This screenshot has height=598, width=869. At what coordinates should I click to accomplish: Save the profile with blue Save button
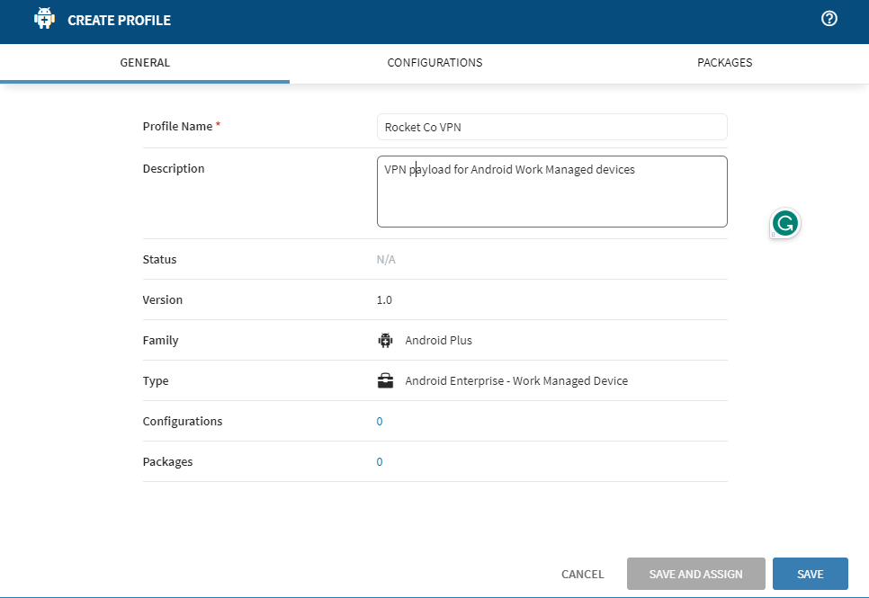click(x=810, y=574)
